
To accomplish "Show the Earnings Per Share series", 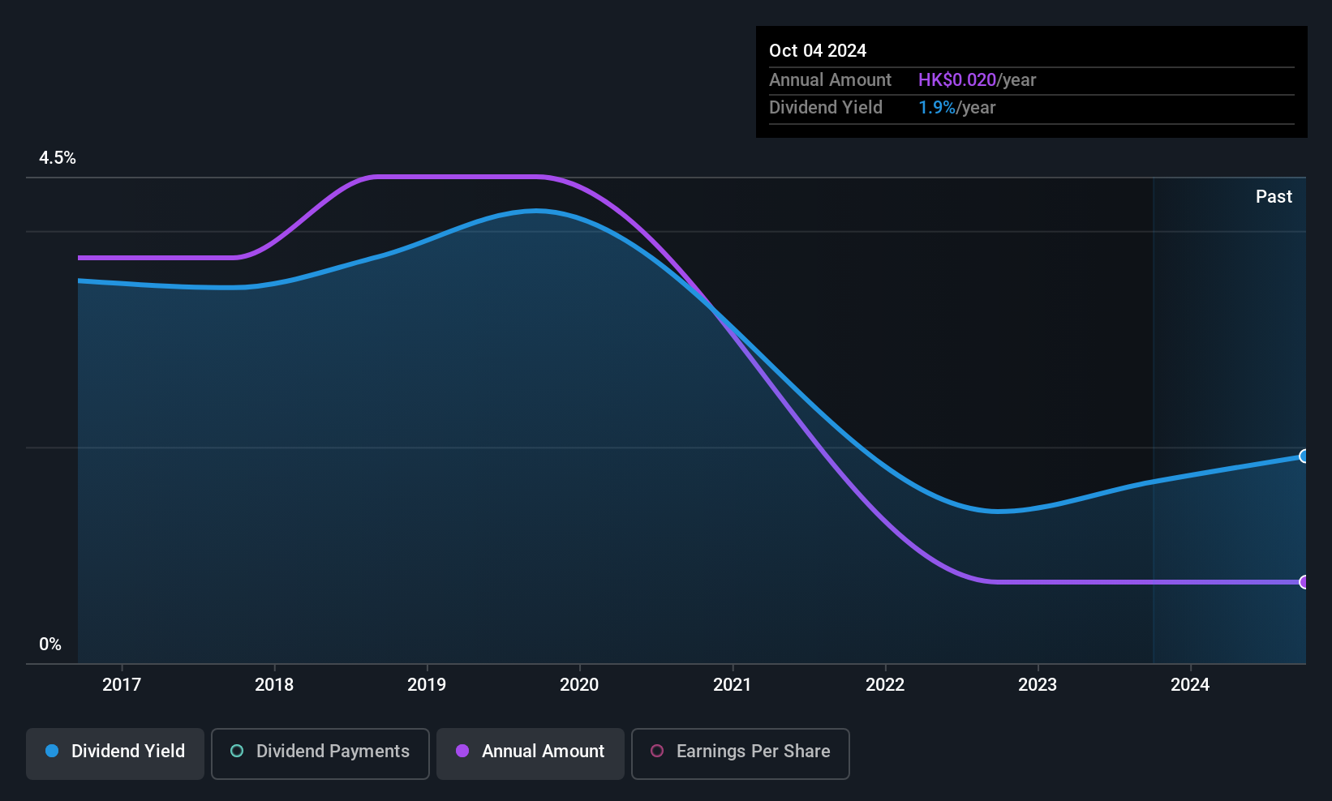I will point(740,753).
